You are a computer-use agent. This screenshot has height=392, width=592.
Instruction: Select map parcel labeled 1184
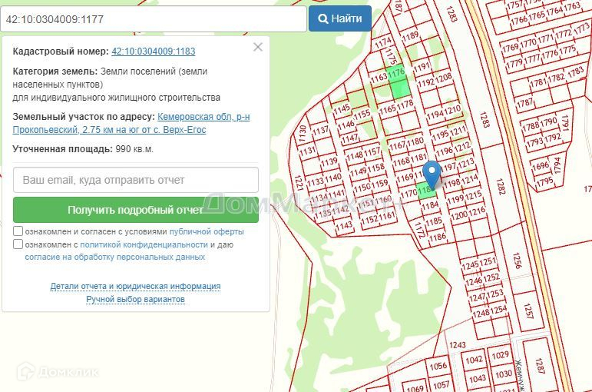pyautogui.click(x=430, y=206)
